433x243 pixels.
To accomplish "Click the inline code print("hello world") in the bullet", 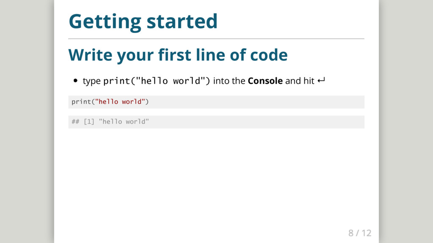I will point(156,81).
